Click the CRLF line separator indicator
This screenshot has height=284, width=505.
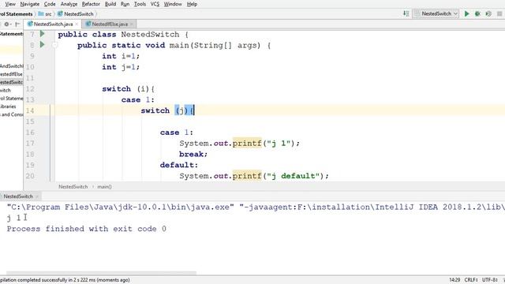(471, 280)
